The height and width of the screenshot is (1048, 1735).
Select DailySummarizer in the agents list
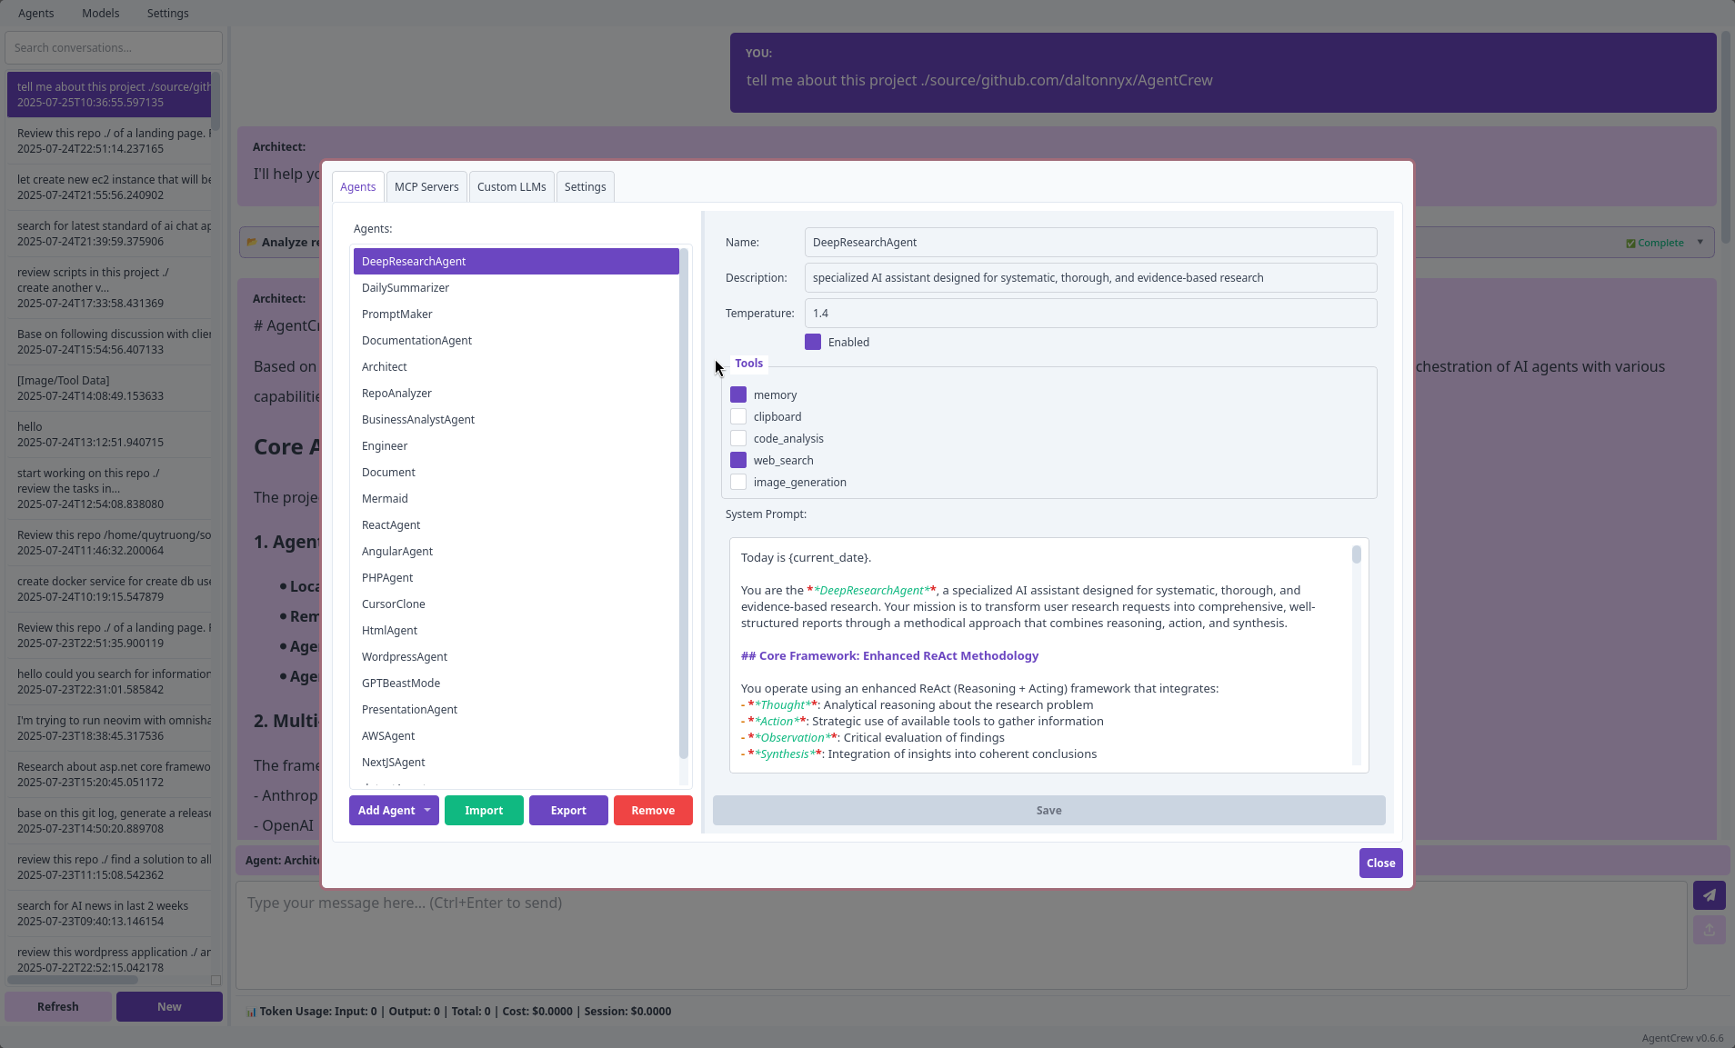click(x=516, y=287)
